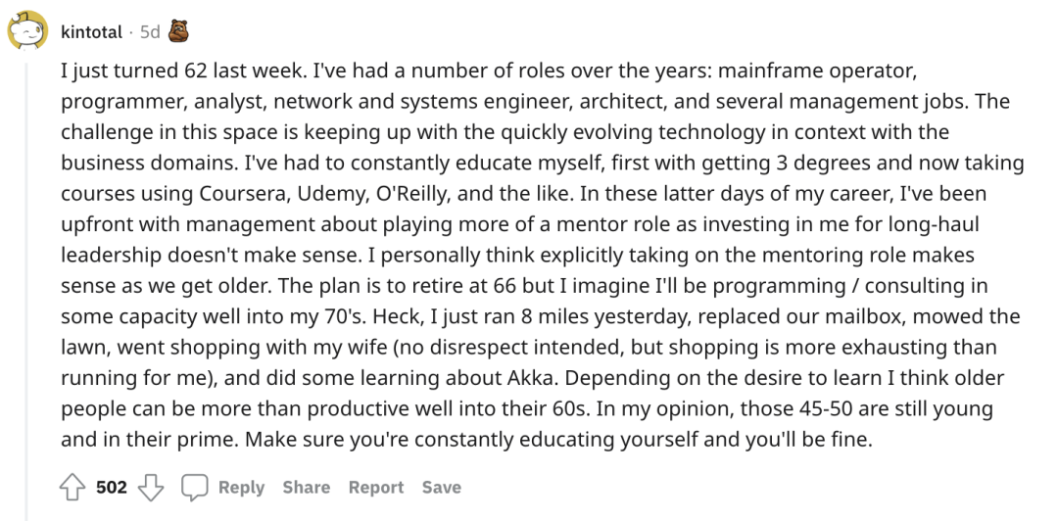Image resolution: width=1058 pixels, height=521 pixels.
Task: Click the 5d comment timestamp
Action: (x=149, y=32)
